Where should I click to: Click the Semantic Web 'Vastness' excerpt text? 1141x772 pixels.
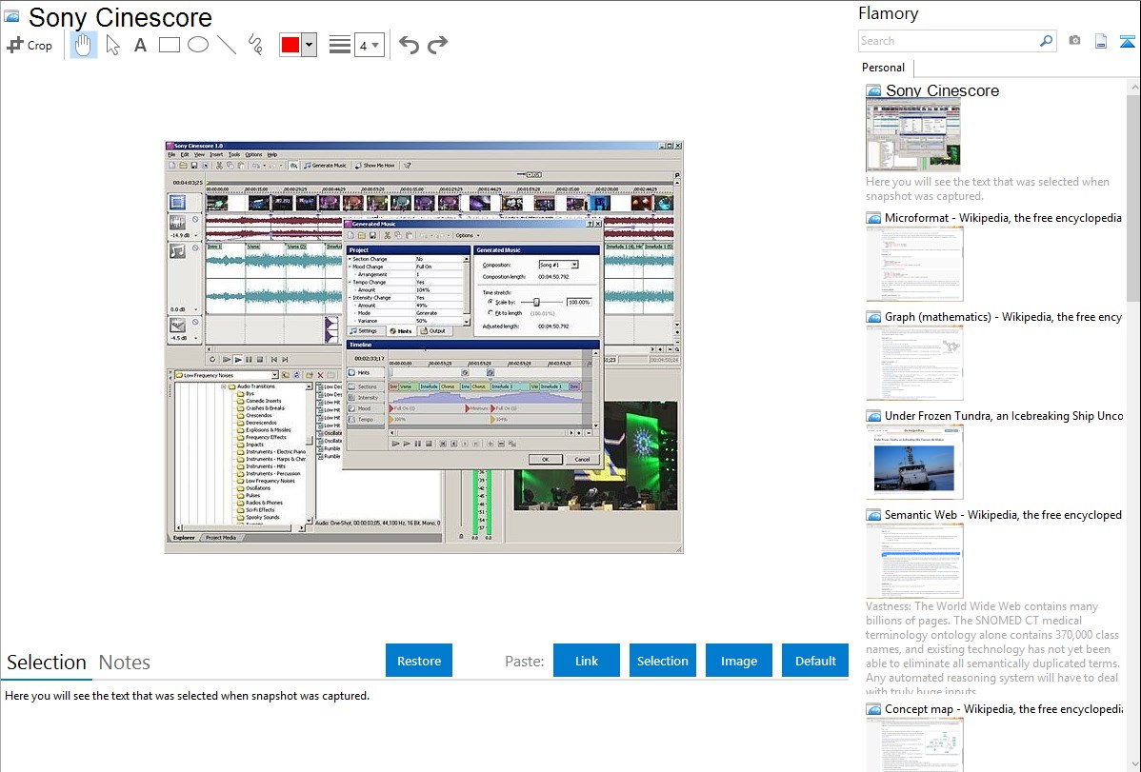[x=992, y=647]
